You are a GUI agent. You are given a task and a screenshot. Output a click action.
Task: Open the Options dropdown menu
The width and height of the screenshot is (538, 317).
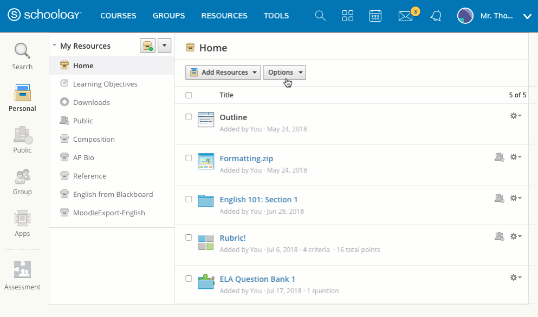pos(284,72)
